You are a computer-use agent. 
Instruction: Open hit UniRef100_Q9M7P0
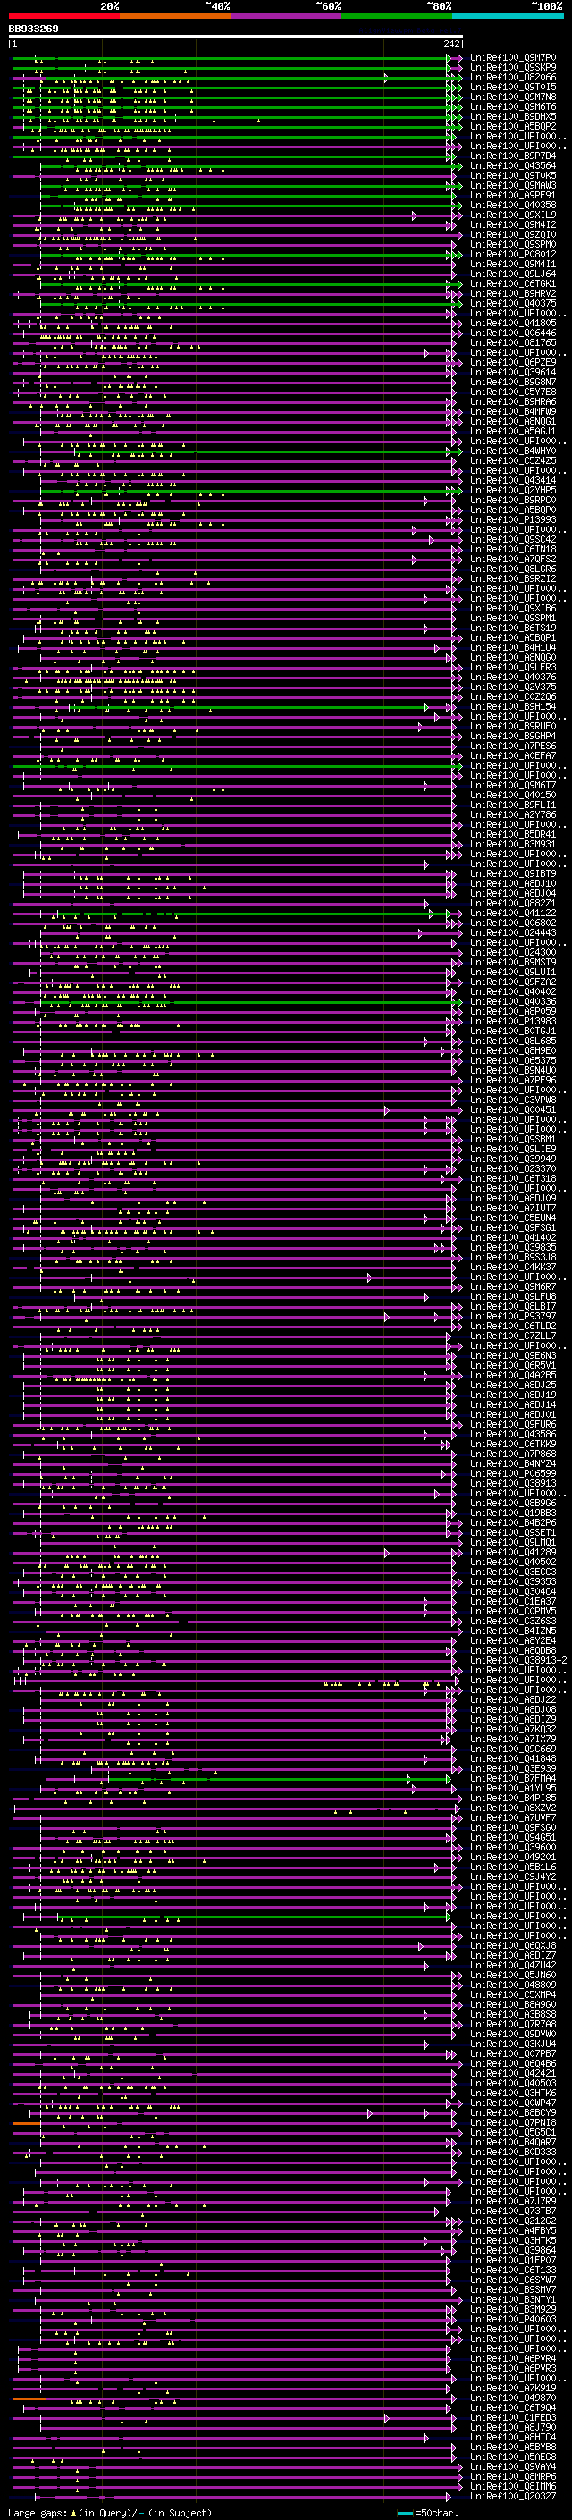click(513, 58)
